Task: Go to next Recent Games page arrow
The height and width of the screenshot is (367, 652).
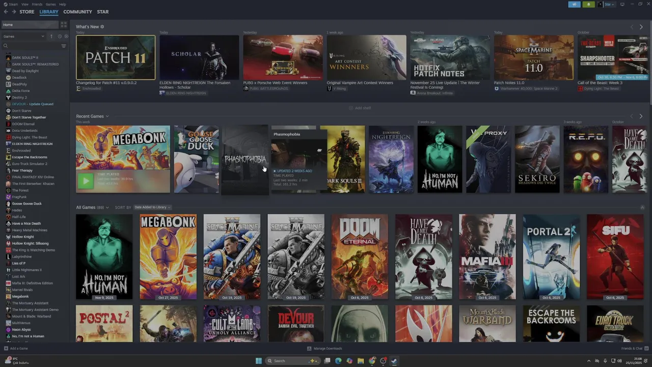Action: 641,116
